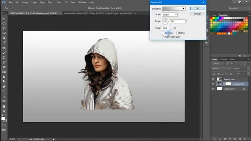Select the Lasso tool

coord(4,29)
